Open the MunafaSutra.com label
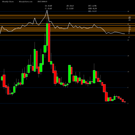 (x=26, y=2)
